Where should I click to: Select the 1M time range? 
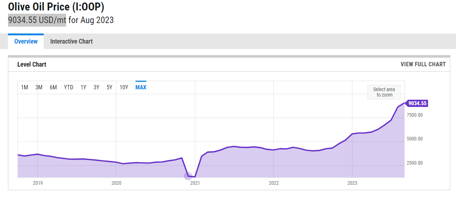point(25,87)
